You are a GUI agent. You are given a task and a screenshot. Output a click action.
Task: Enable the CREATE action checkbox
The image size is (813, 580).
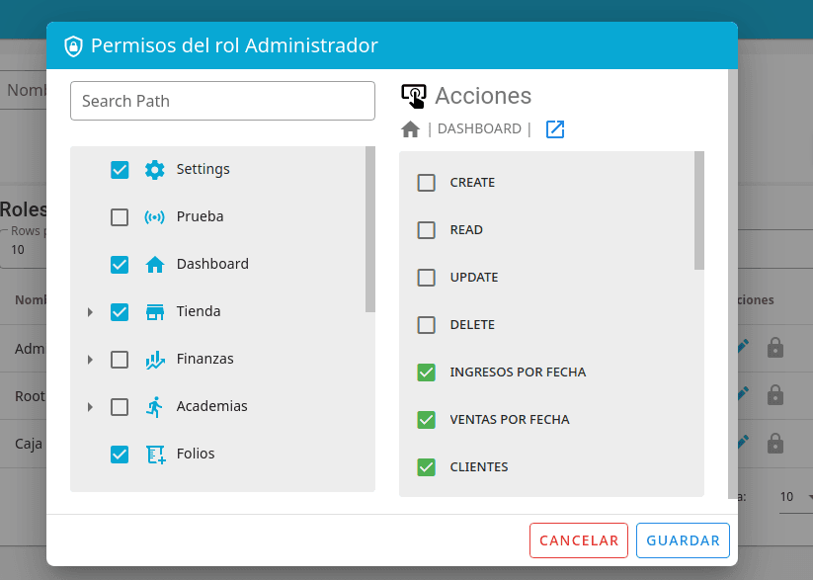[426, 183]
